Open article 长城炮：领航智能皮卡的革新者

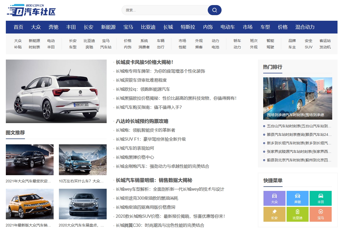pos(145,130)
